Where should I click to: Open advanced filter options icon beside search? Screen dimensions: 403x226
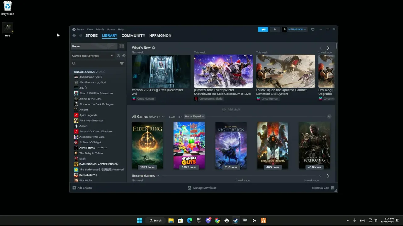pyautogui.click(x=122, y=64)
